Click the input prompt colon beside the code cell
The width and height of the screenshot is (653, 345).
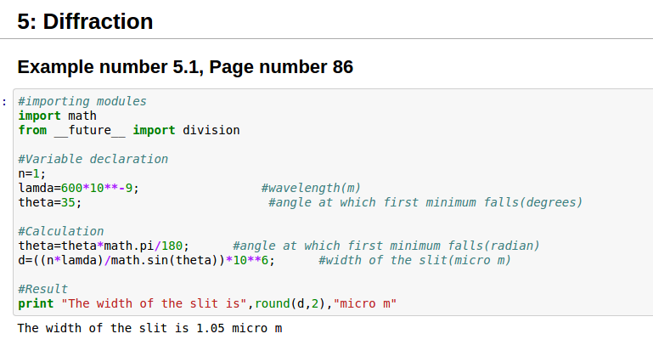click(x=4, y=101)
